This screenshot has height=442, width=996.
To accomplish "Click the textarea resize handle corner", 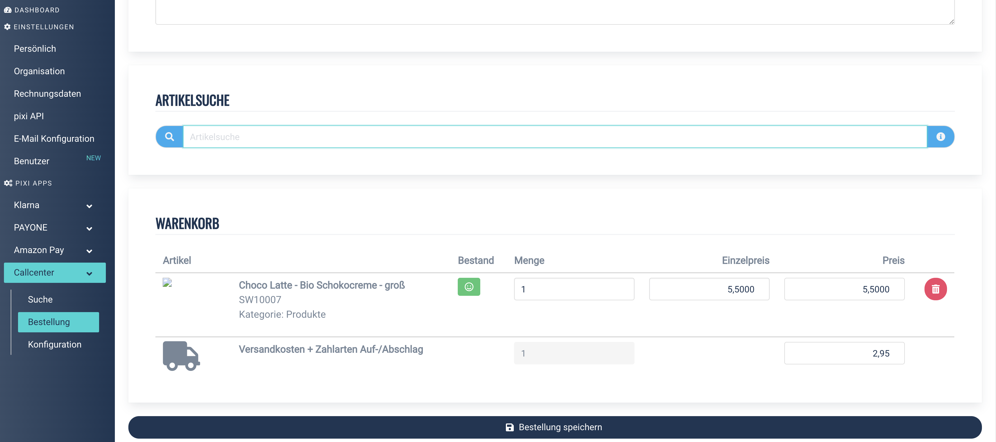I will click(x=951, y=22).
